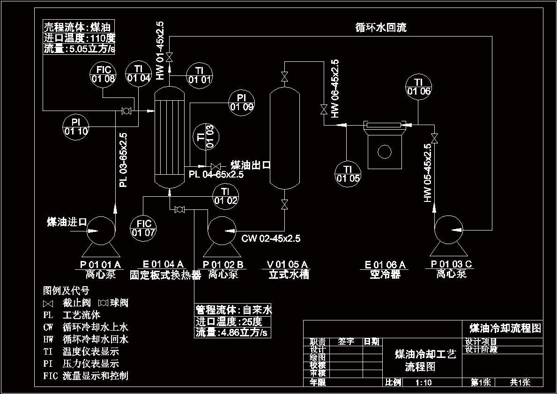Screen dimensions: 557x394
Task: Click the FIC 流量显示和控制 legend row
Action: (86, 376)
